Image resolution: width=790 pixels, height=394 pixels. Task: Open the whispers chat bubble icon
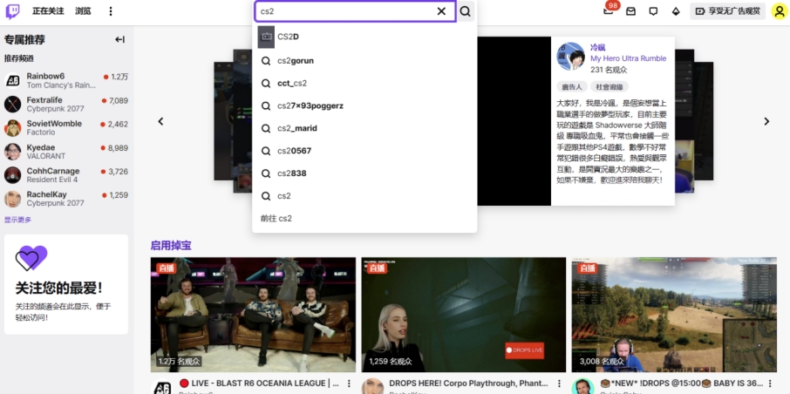[x=653, y=11]
